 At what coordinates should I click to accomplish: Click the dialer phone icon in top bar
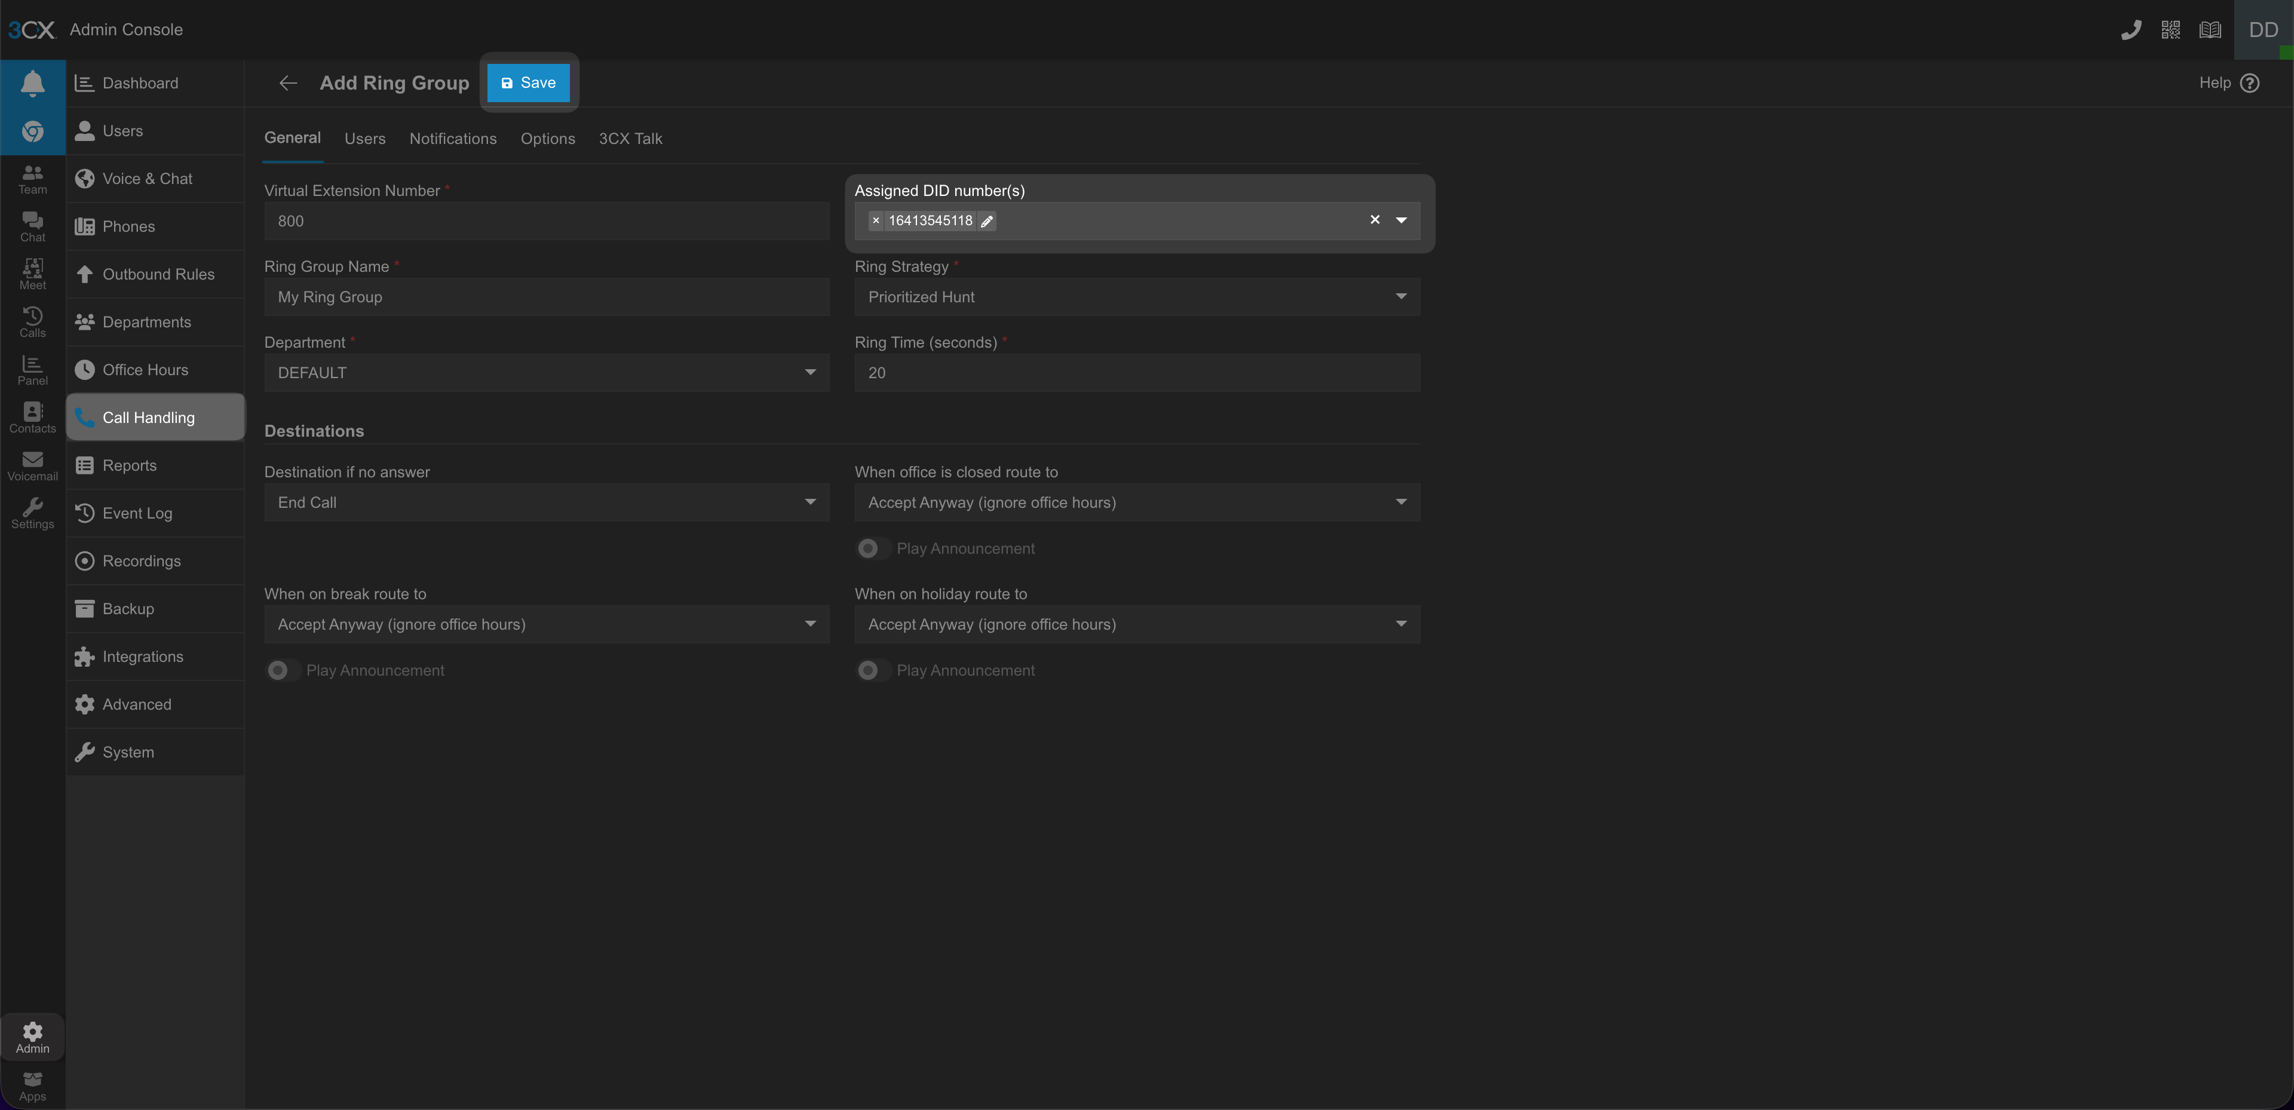(x=2130, y=30)
